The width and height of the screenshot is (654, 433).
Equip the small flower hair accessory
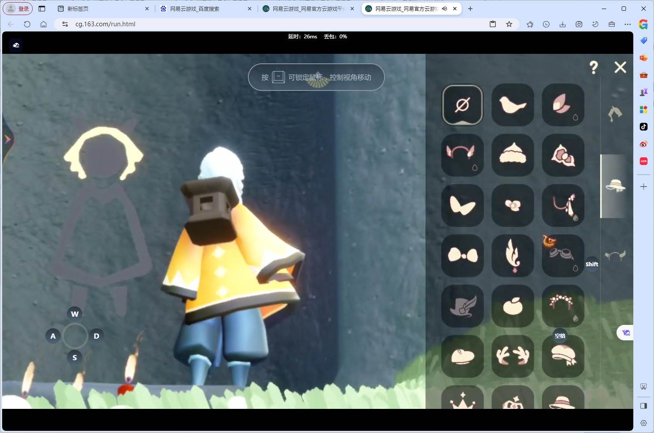tap(513, 205)
